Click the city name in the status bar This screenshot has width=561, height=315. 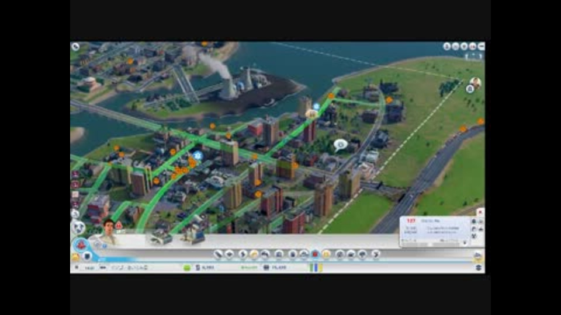[x=129, y=268]
